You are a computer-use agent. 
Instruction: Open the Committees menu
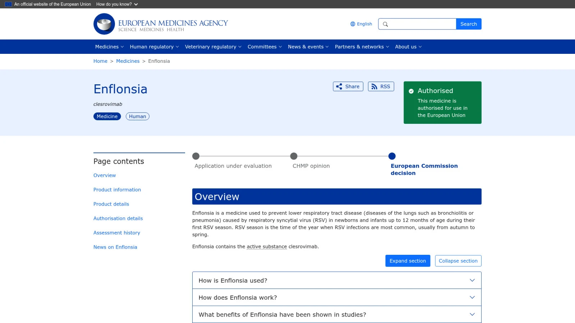tap(264, 47)
